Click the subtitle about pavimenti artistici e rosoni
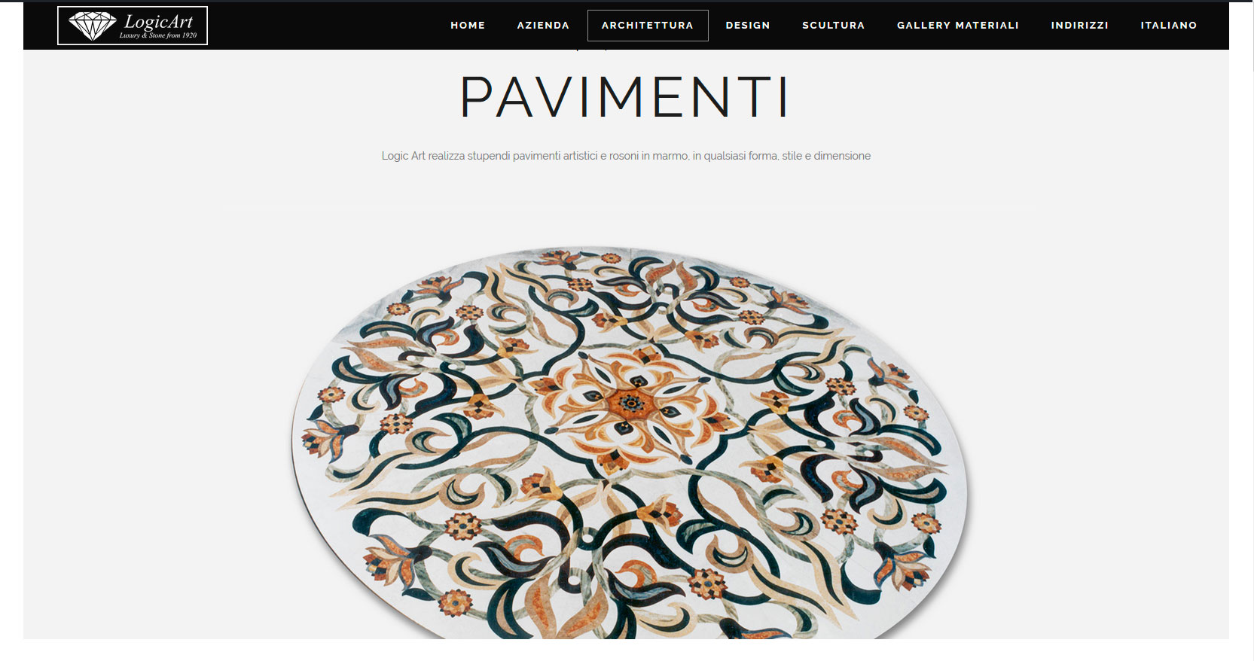The width and height of the screenshot is (1254, 661). (626, 156)
